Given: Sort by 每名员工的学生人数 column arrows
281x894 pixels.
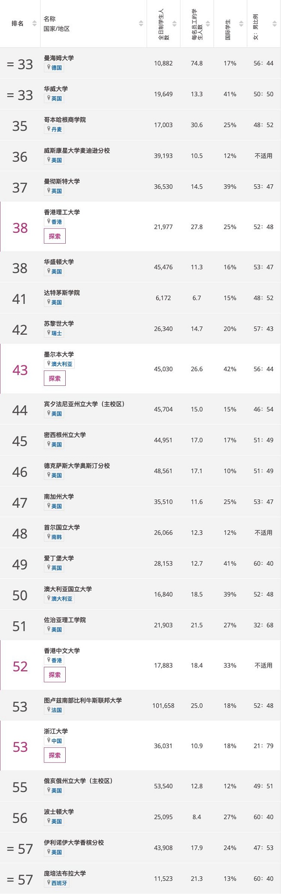Looking at the screenshot, I should [x=208, y=23].
